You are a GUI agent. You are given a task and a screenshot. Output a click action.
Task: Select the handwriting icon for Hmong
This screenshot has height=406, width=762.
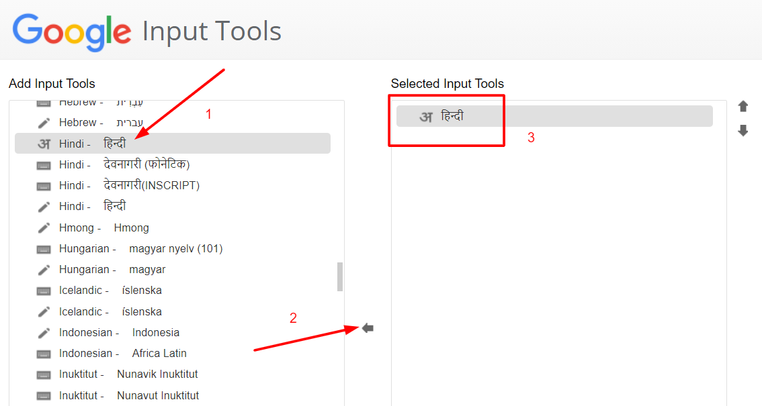[x=43, y=227]
